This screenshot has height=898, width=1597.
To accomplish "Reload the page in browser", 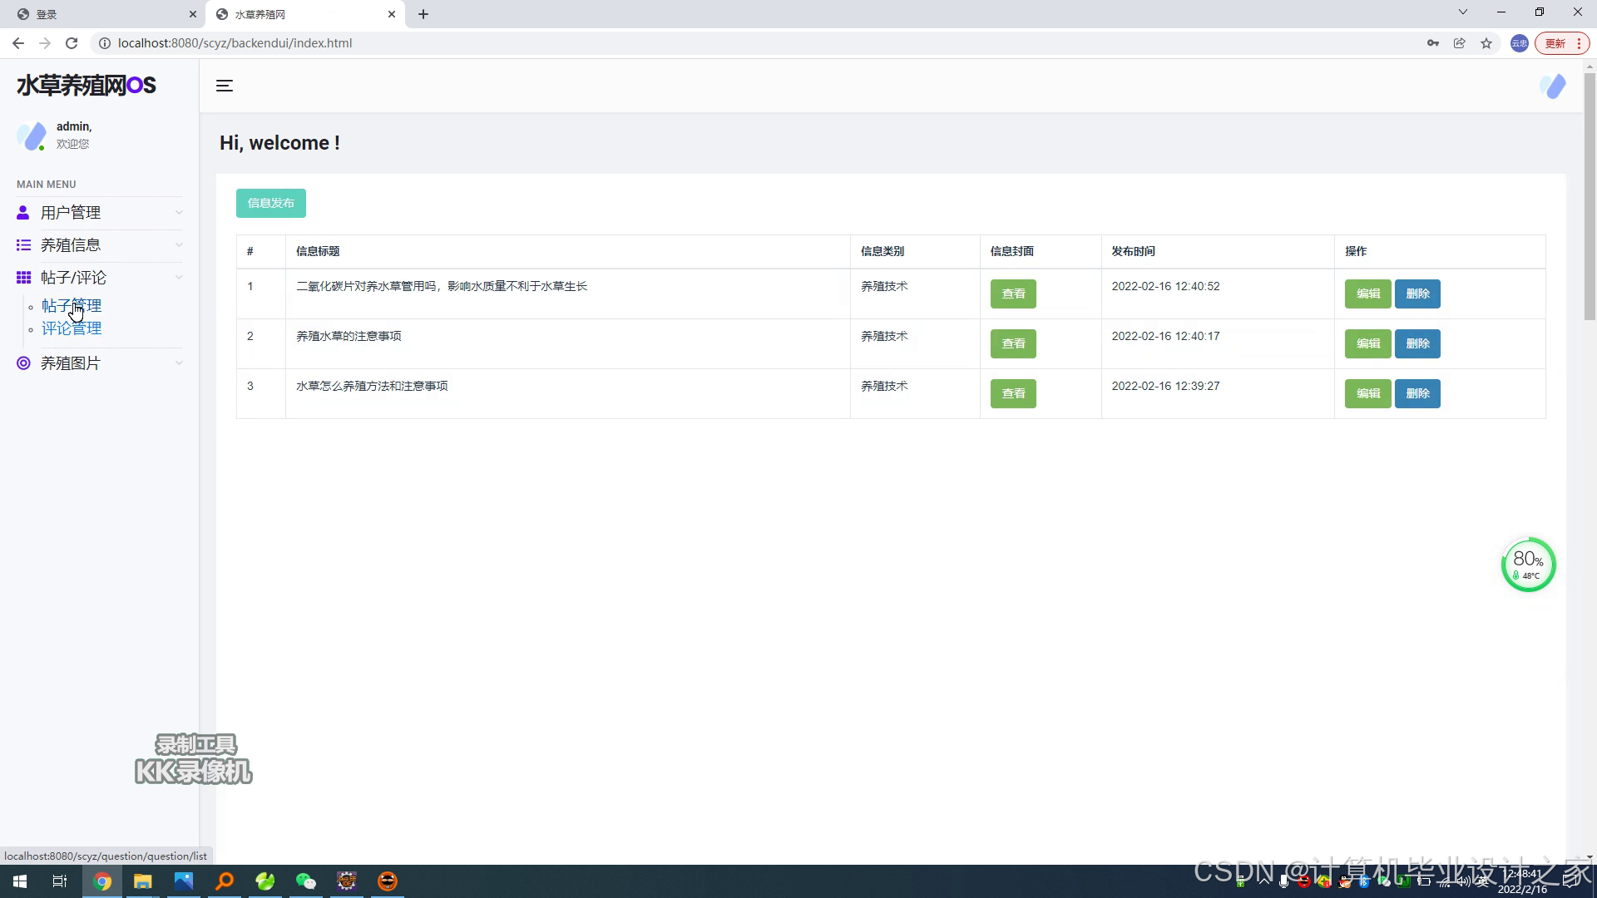I will pos(72,43).
